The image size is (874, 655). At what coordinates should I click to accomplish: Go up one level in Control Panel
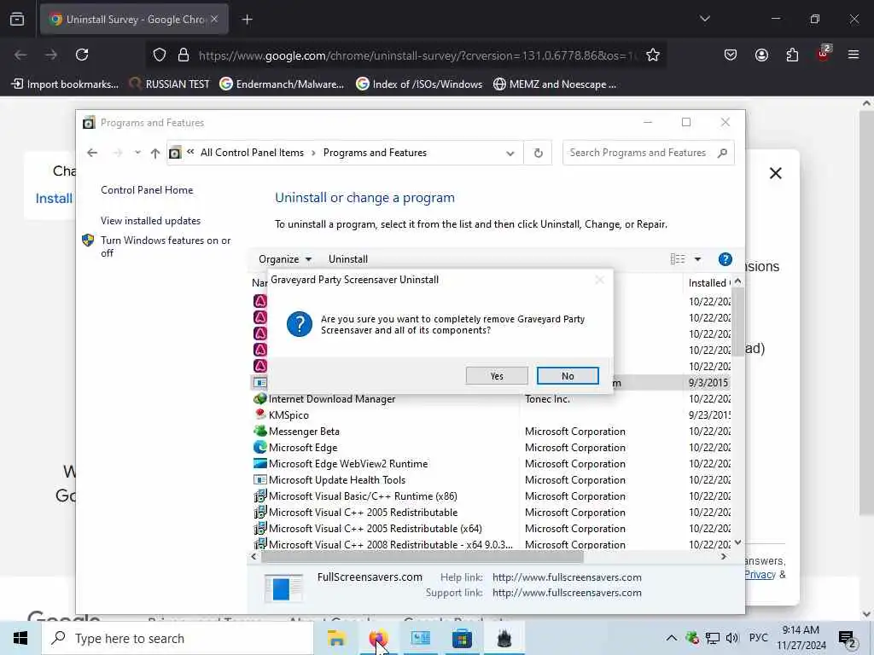click(x=155, y=153)
